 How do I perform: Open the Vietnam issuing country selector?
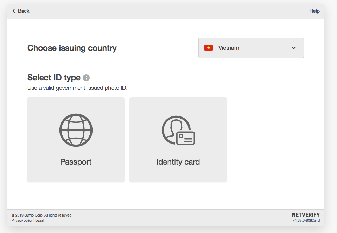coord(251,48)
